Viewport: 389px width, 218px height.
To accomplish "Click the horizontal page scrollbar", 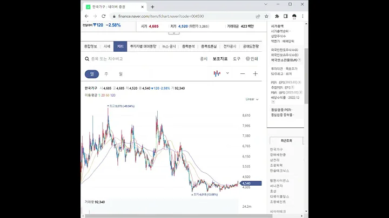I will 179,216.
